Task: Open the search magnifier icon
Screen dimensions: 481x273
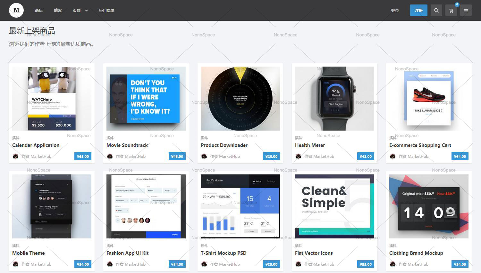Action: point(436,10)
